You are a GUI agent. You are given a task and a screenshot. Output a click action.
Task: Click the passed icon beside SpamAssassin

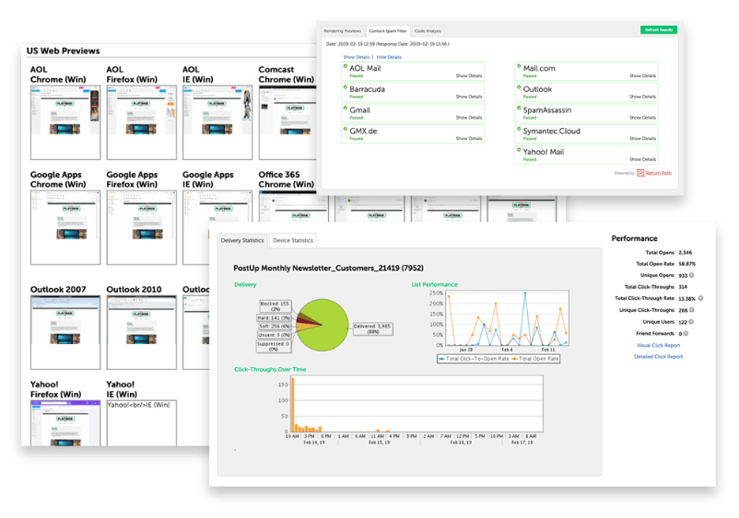point(519,109)
